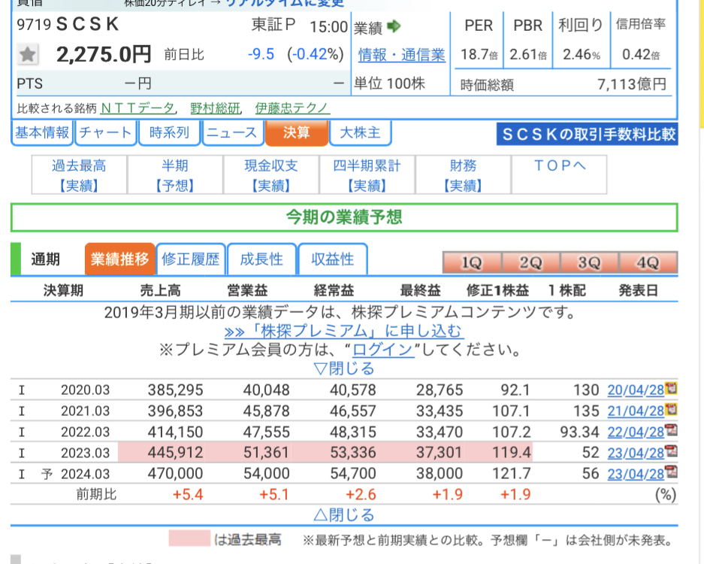This screenshot has height=564, width=704.
Task: Open the 20/04/28 announcement date link
Action: coord(636,390)
